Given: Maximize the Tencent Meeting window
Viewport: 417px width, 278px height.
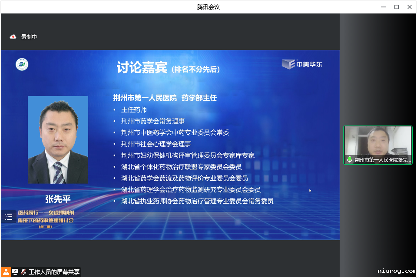Looking at the screenshot, I should (396, 7).
